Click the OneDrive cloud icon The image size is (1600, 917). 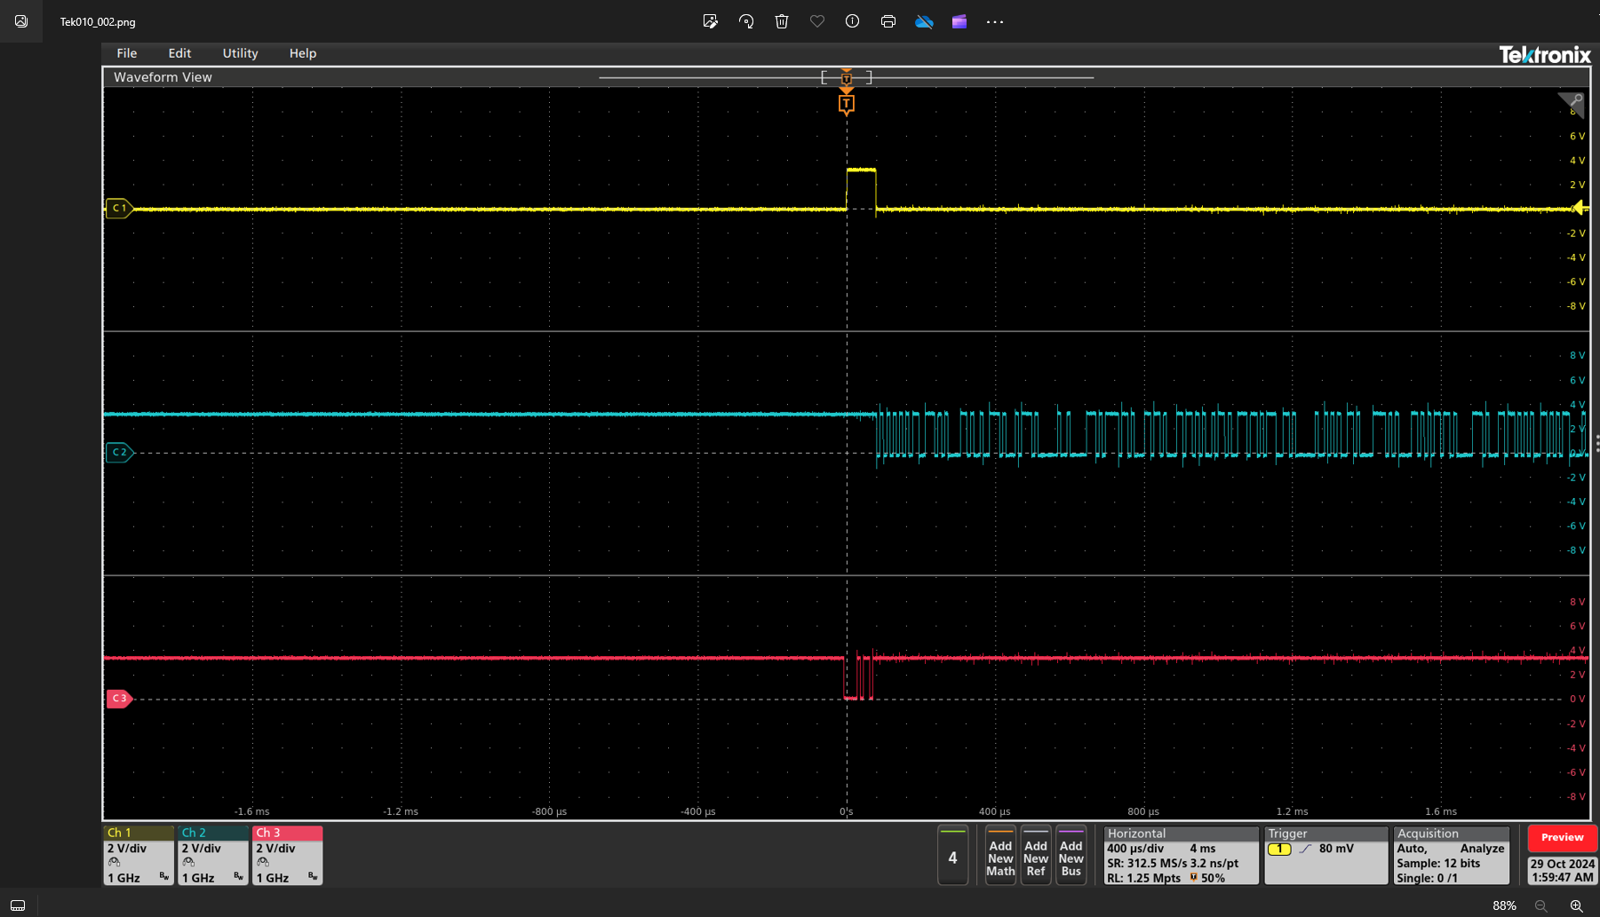[924, 21]
